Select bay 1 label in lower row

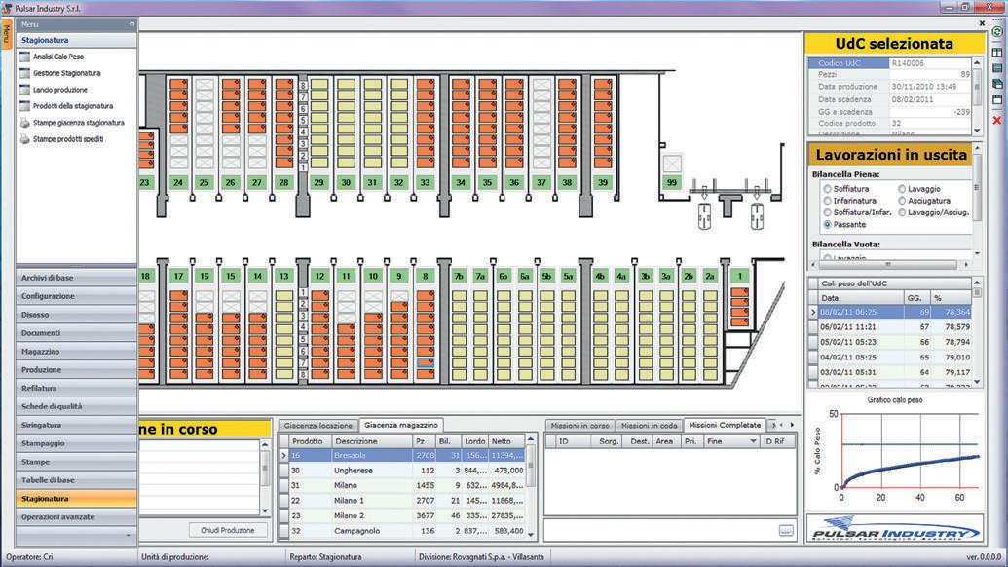739,276
